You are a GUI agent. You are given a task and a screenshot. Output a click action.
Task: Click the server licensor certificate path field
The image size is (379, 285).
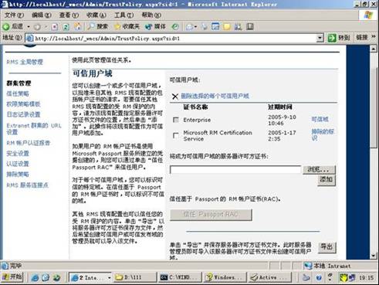pos(235,169)
